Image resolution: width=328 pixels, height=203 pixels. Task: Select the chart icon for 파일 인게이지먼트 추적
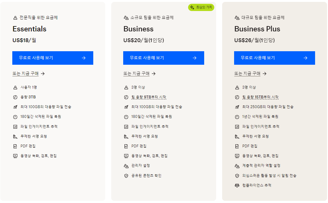coord(15,126)
